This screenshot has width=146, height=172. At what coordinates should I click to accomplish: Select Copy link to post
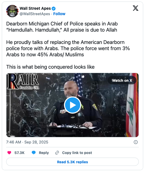tap(77, 153)
